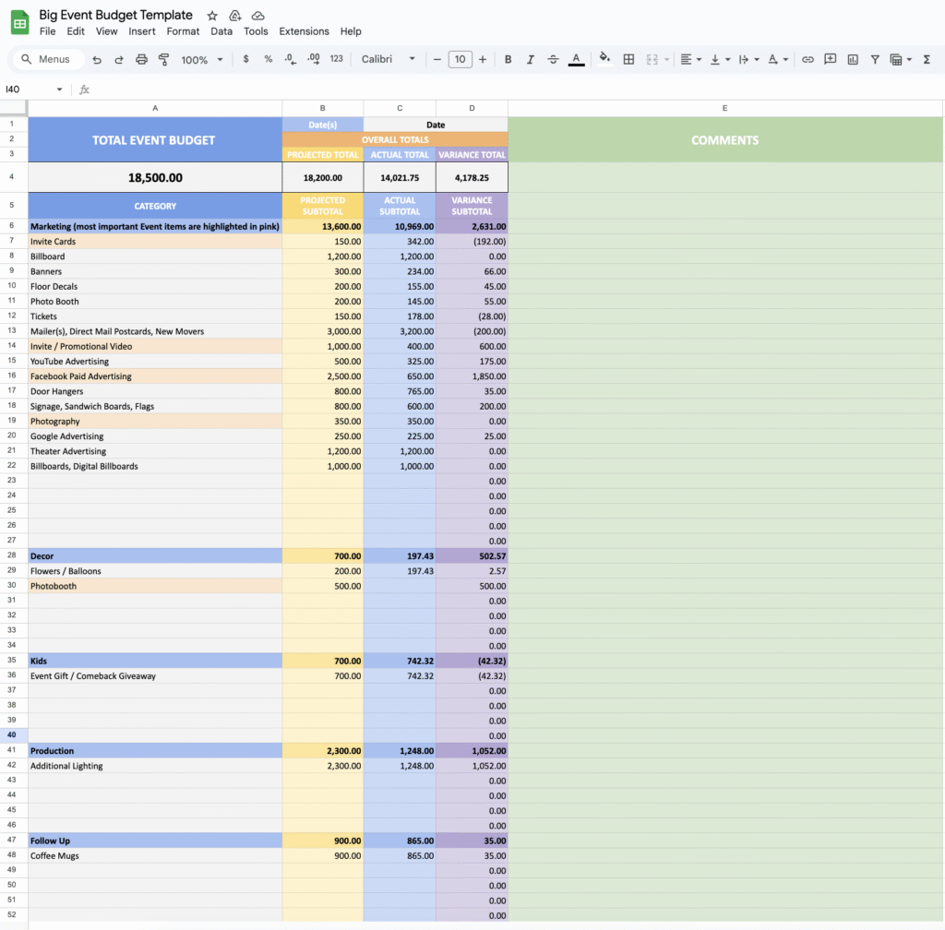The height and width of the screenshot is (930, 945).
Task: Select the 4,178.25 variance total cell
Action: pos(472,178)
